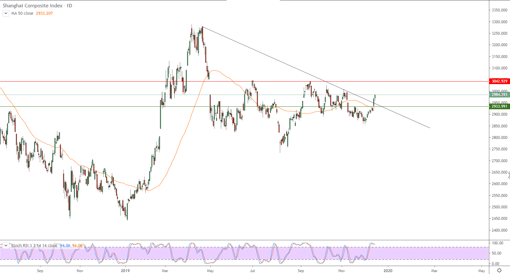The height and width of the screenshot is (274, 510).
Task: Click the Shanghai Composite Index 1D title
Action: (37, 6)
